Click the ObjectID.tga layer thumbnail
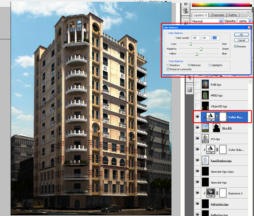The image size is (254, 216). (x=205, y=106)
